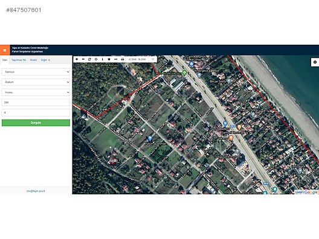Click the refresh arrows map icon
Image resolution: width=319 pixels, height=239 pixels.
coord(89,59)
